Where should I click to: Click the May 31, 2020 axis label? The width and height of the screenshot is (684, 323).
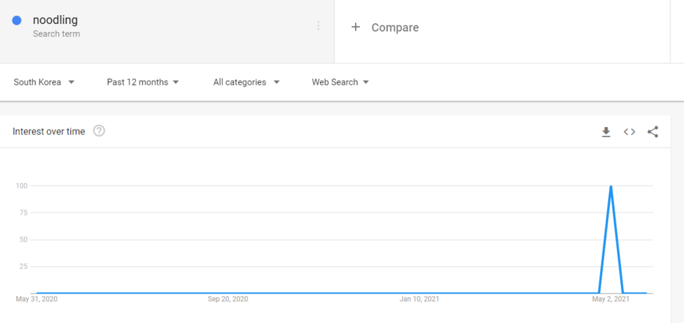[36, 299]
